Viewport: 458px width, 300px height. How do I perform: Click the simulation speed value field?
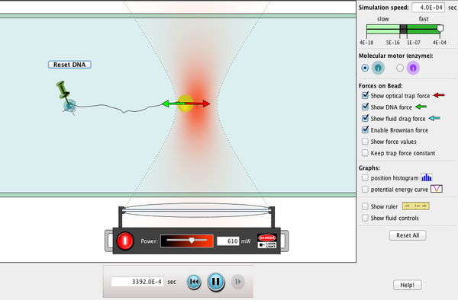click(428, 8)
